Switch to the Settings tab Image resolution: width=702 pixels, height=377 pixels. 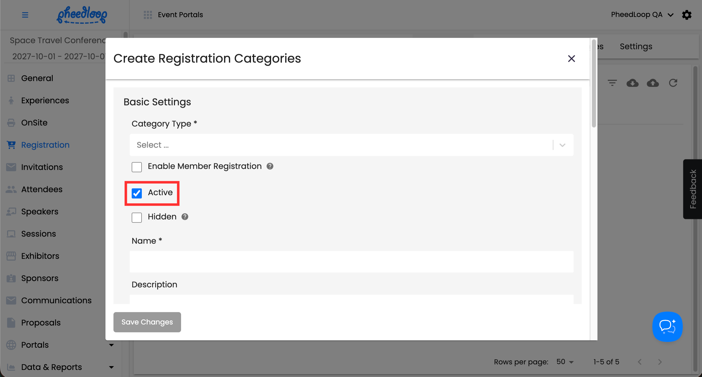636,46
